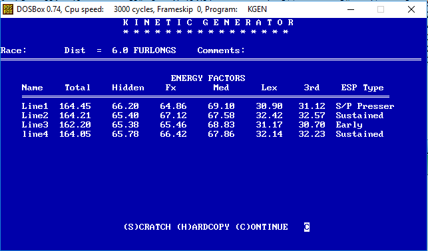Screen dimensions: 428x251
Task: Click the KINETIC GENERATOR title
Action: click(x=208, y=23)
